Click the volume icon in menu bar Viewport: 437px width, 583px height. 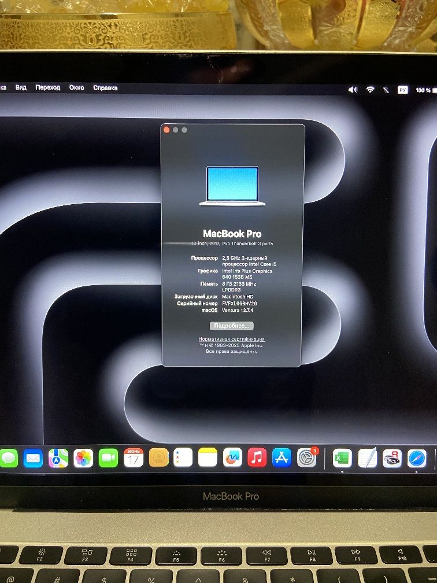(x=353, y=90)
